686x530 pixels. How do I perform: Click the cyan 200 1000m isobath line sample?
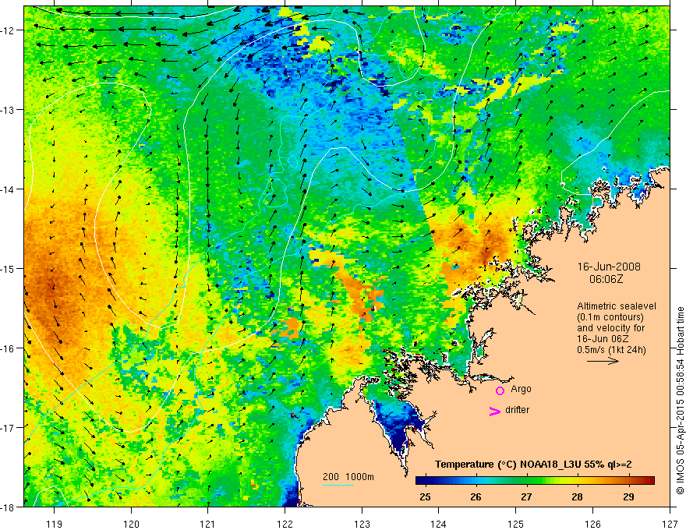[338, 485]
